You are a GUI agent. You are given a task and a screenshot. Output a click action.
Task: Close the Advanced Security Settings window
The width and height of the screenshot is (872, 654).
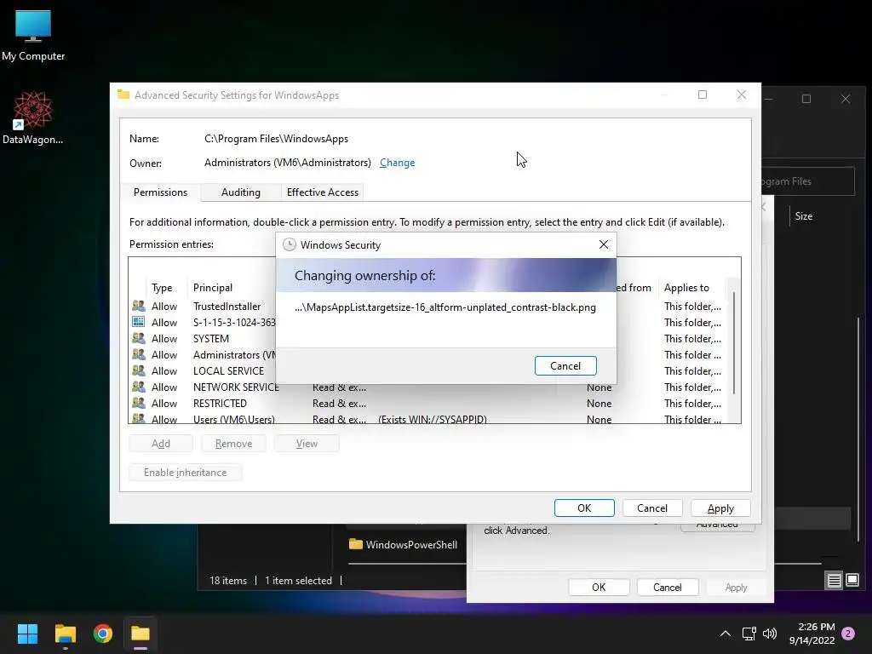tap(742, 95)
